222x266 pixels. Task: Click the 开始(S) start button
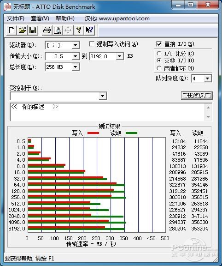pyautogui.click(x=197, y=95)
